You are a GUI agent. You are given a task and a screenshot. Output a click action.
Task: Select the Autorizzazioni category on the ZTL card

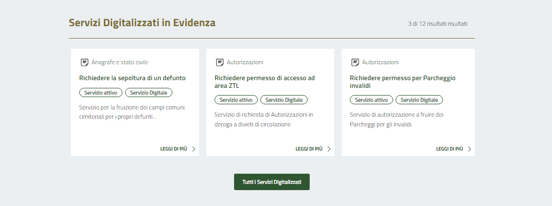[245, 62]
